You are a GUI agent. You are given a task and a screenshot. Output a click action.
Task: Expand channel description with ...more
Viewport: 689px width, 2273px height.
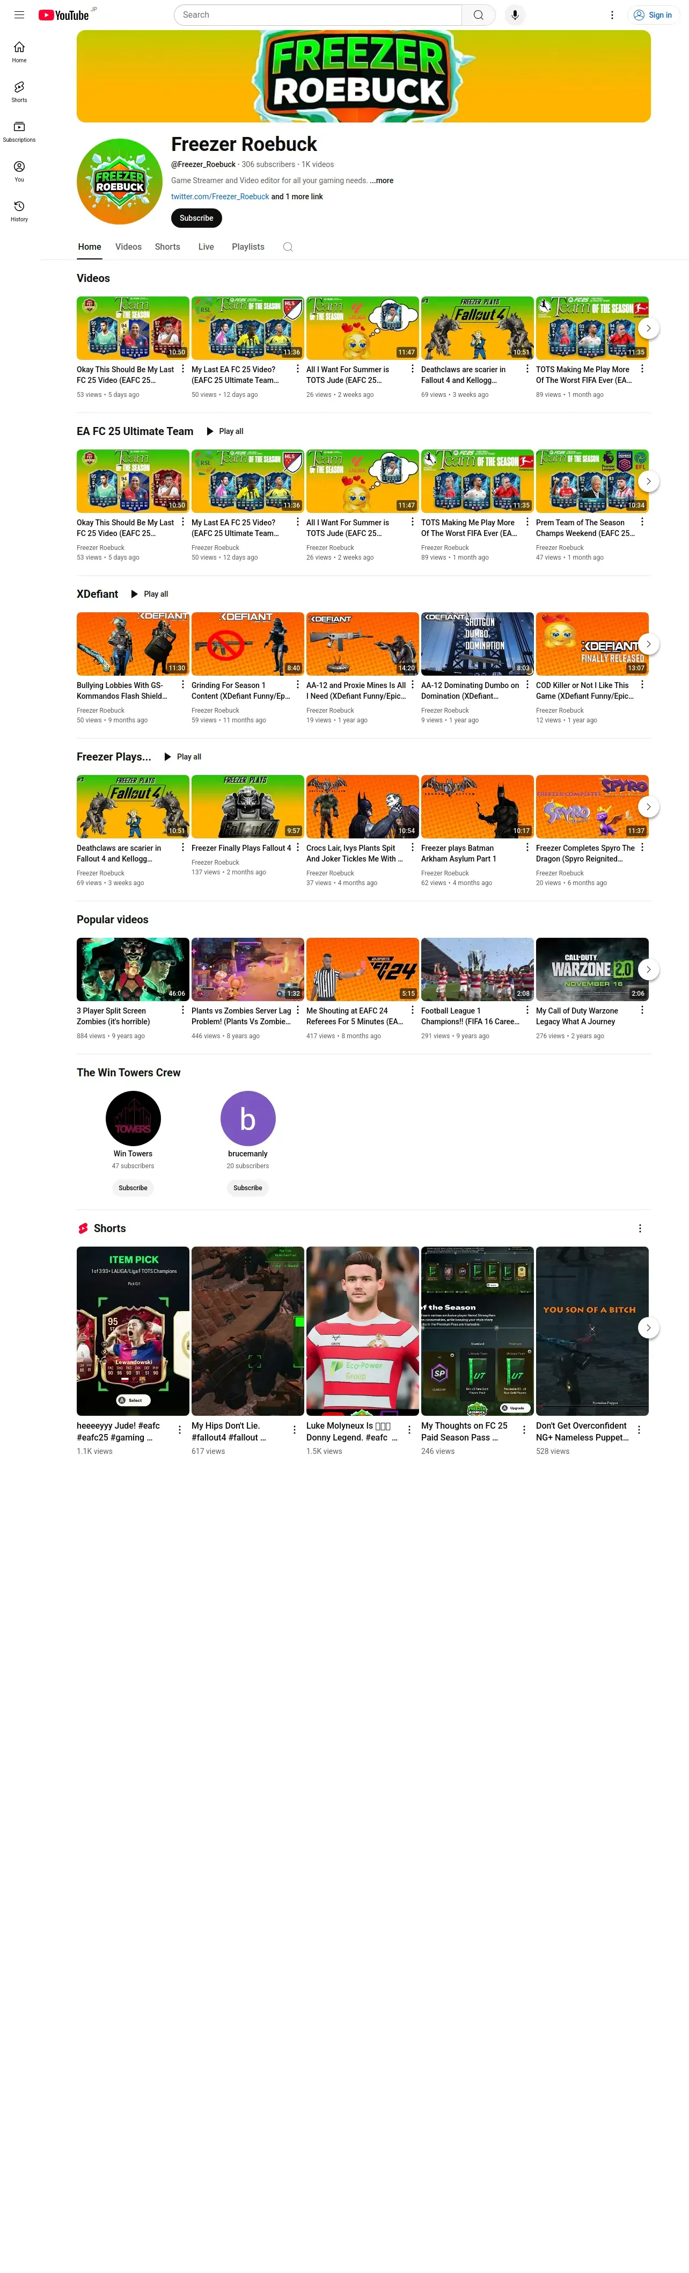coord(383,181)
